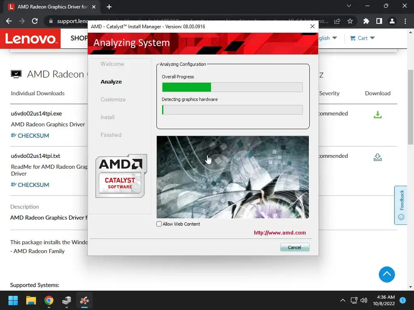Close the AMD Radeon Graphics Driver tab
The width and height of the screenshot is (414, 310).
pos(94,7)
